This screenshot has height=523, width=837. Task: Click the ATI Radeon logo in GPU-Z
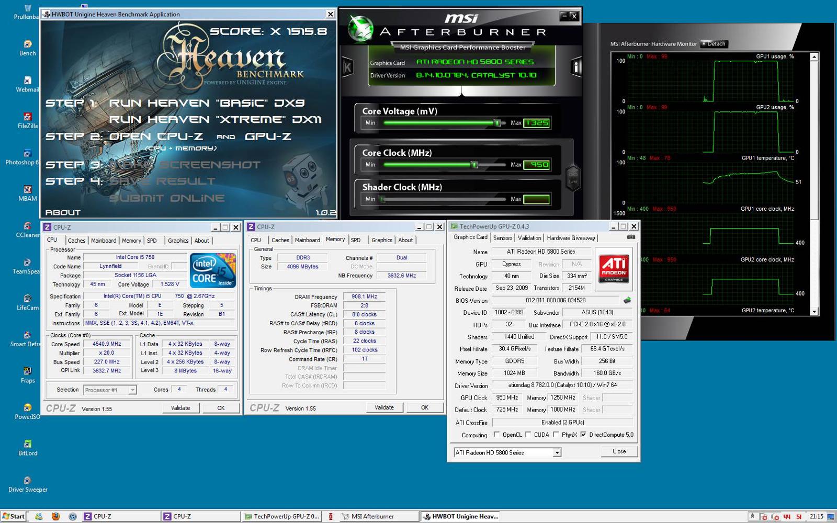[x=614, y=269]
